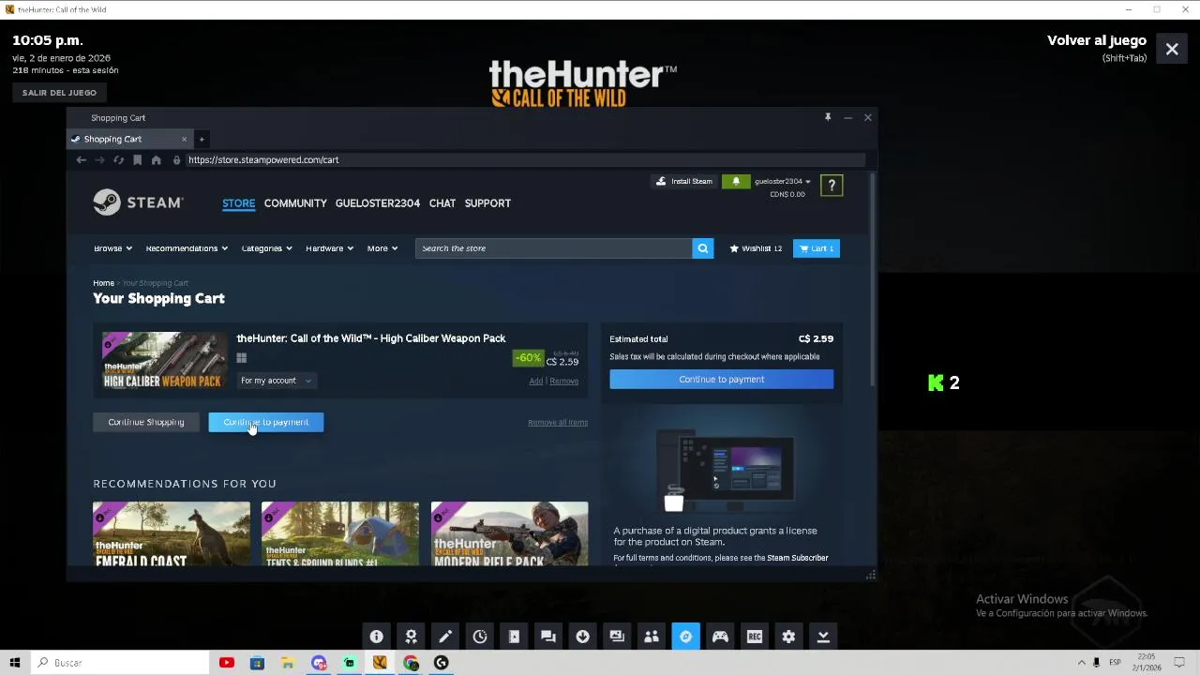Open the downloads arrow icon in overlay toolbar
The height and width of the screenshot is (675, 1200).
click(582, 637)
